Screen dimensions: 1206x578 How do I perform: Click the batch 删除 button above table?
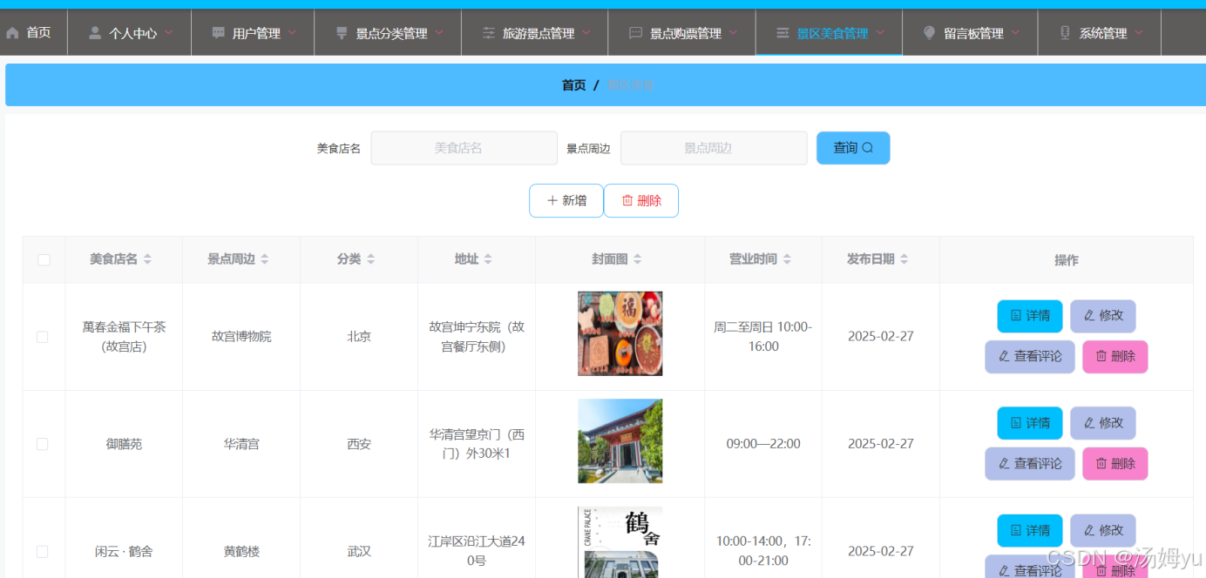[641, 200]
